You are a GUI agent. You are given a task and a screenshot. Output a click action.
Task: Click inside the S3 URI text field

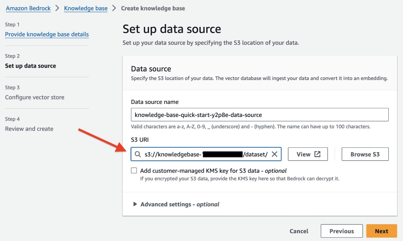coord(206,154)
